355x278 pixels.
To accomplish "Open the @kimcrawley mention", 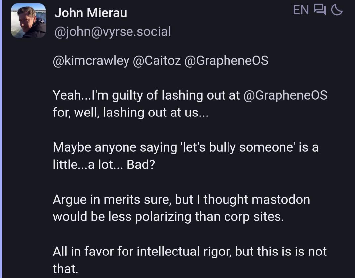I will point(91,61).
